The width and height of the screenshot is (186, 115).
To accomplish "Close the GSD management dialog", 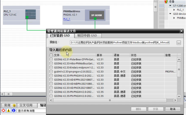I will point(181,31).
